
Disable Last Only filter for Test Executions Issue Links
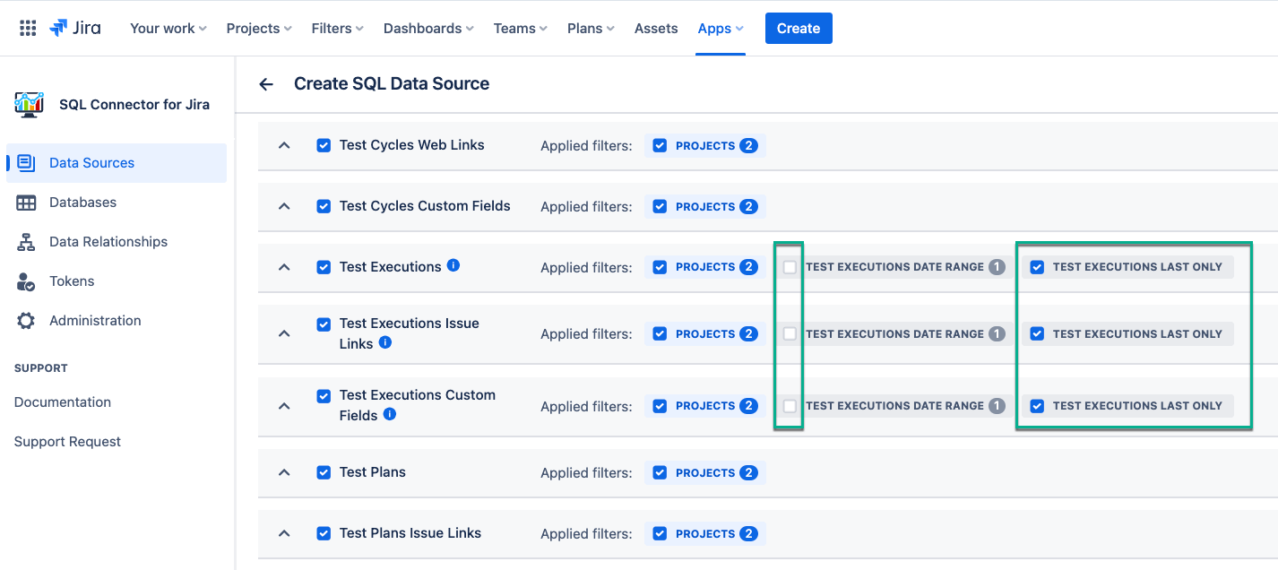[1037, 334]
